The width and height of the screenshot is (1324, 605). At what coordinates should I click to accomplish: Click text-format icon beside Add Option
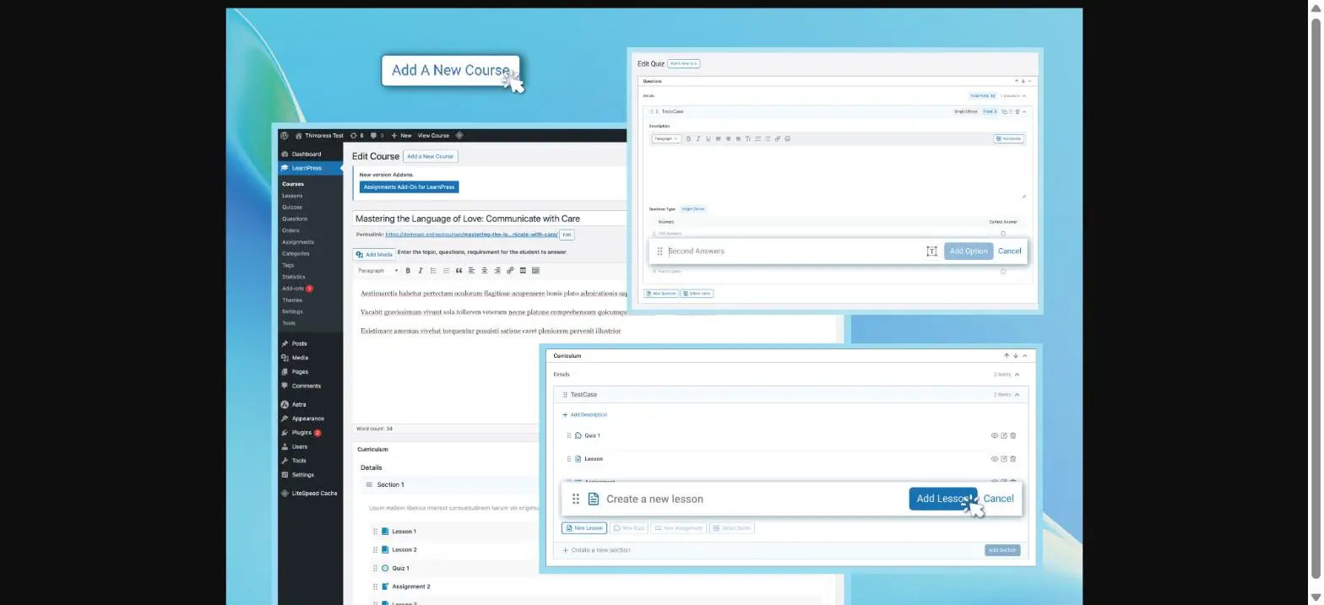pyautogui.click(x=932, y=251)
